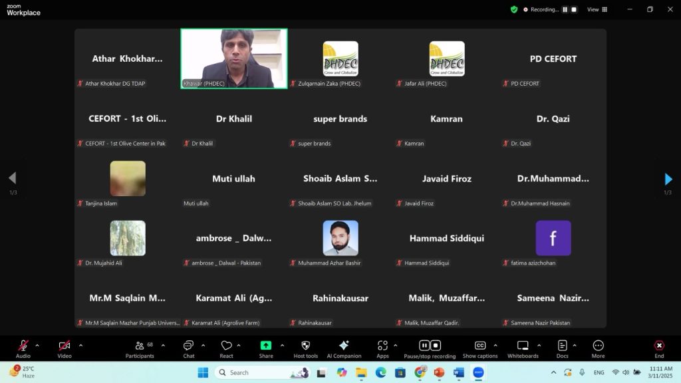Select Khawar (PHDEC) video tile
Viewport: 681px width, 383px height.
tap(234, 59)
